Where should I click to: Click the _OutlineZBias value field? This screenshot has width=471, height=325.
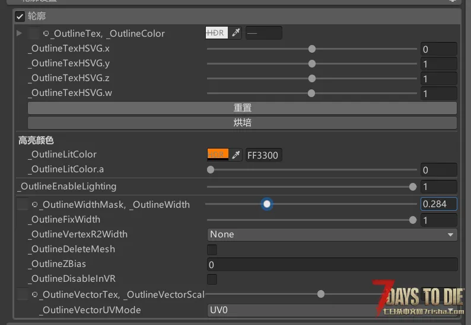(332, 265)
